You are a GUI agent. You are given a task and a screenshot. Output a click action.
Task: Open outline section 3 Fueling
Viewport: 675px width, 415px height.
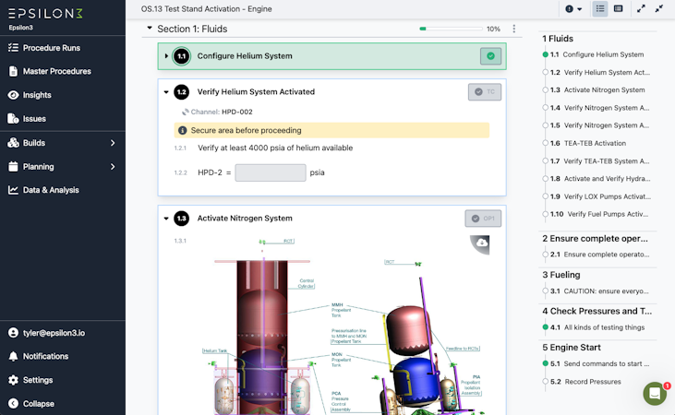(x=560, y=275)
